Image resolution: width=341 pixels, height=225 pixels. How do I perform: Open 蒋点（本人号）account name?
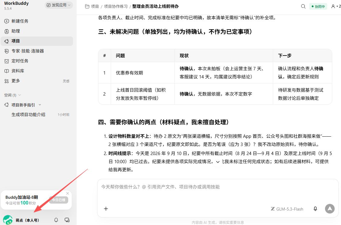click(x=27, y=220)
